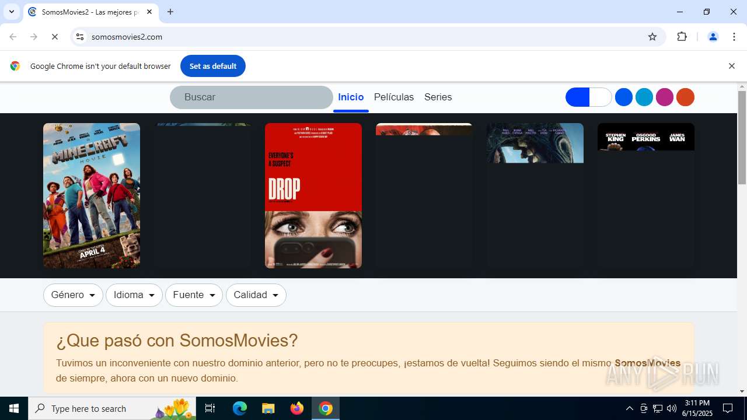Screen dimensions: 747x420
Task: Pick the orange theme color
Action: tap(685, 97)
